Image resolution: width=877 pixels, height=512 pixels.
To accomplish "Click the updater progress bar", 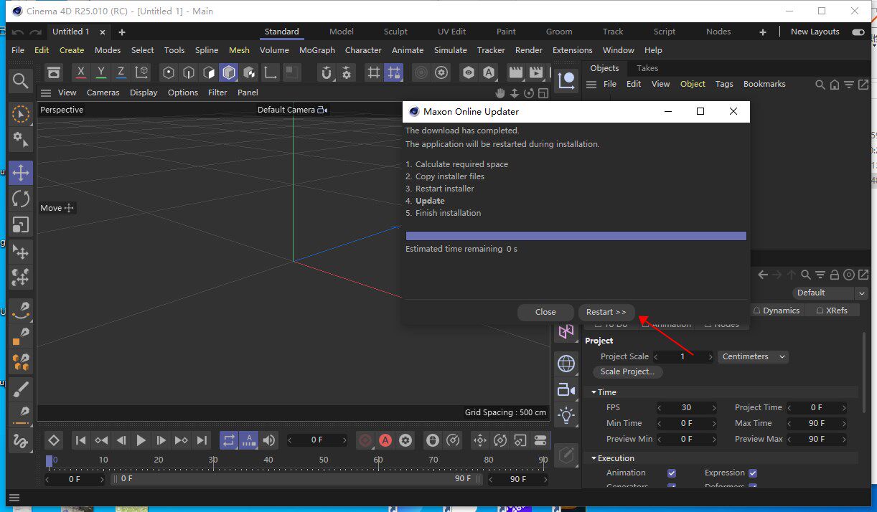I will tap(576, 236).
